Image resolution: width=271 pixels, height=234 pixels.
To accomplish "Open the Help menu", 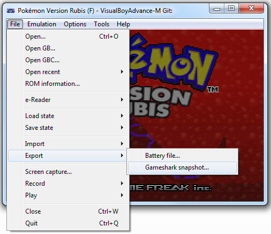I will pyautogui.click(x=123, y=24).
